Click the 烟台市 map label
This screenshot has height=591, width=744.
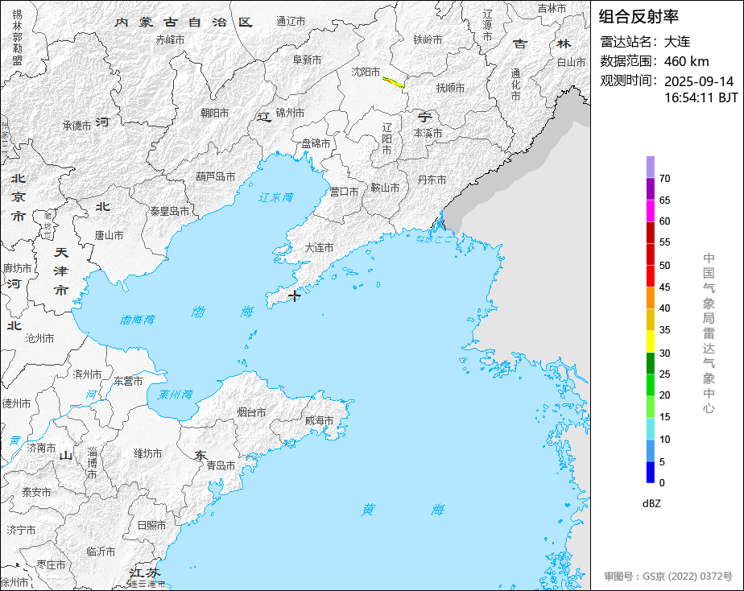pos(251,412)
